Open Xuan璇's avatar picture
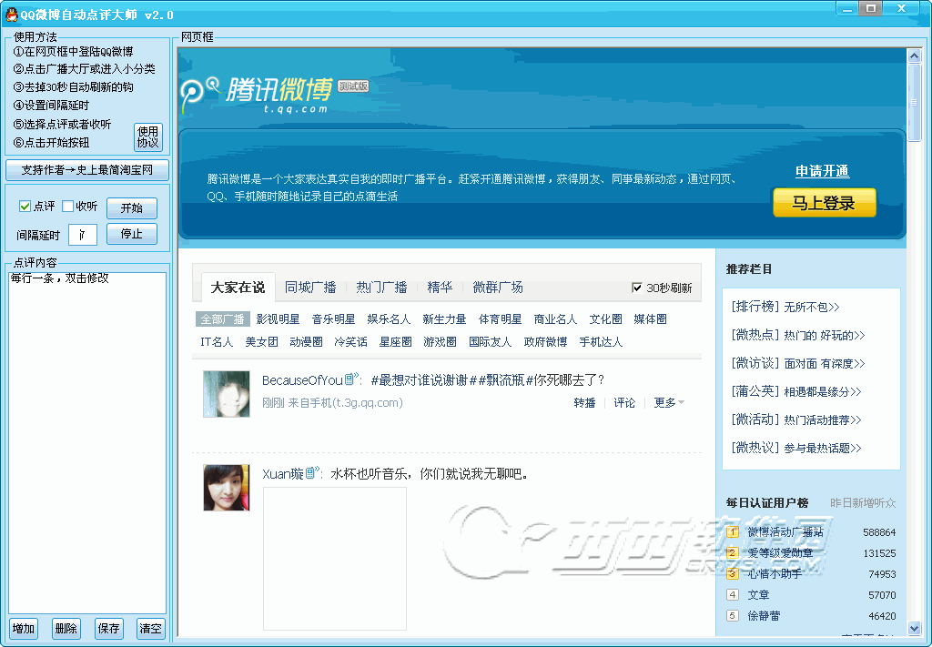932x647 pixels. click(x=227, y=488)
